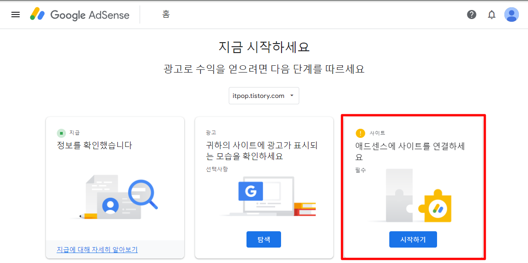Open the account profile avatar
This screenshot has height=263, width=528.
tap(512, 15)
